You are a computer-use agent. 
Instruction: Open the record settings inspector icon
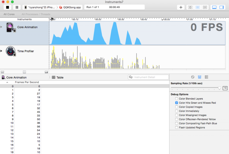click(193, 77)
